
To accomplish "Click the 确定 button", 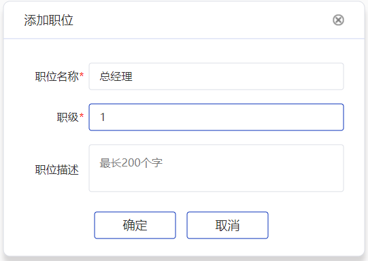I will [135, 225].
